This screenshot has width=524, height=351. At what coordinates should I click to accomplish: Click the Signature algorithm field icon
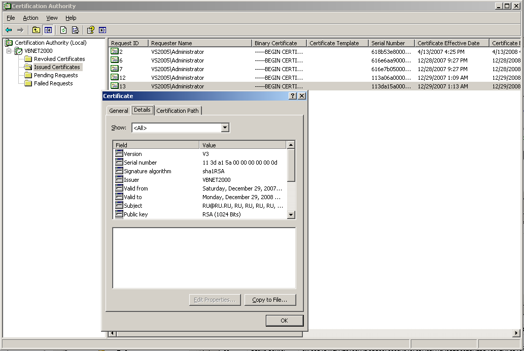click(x=119, y=171)
